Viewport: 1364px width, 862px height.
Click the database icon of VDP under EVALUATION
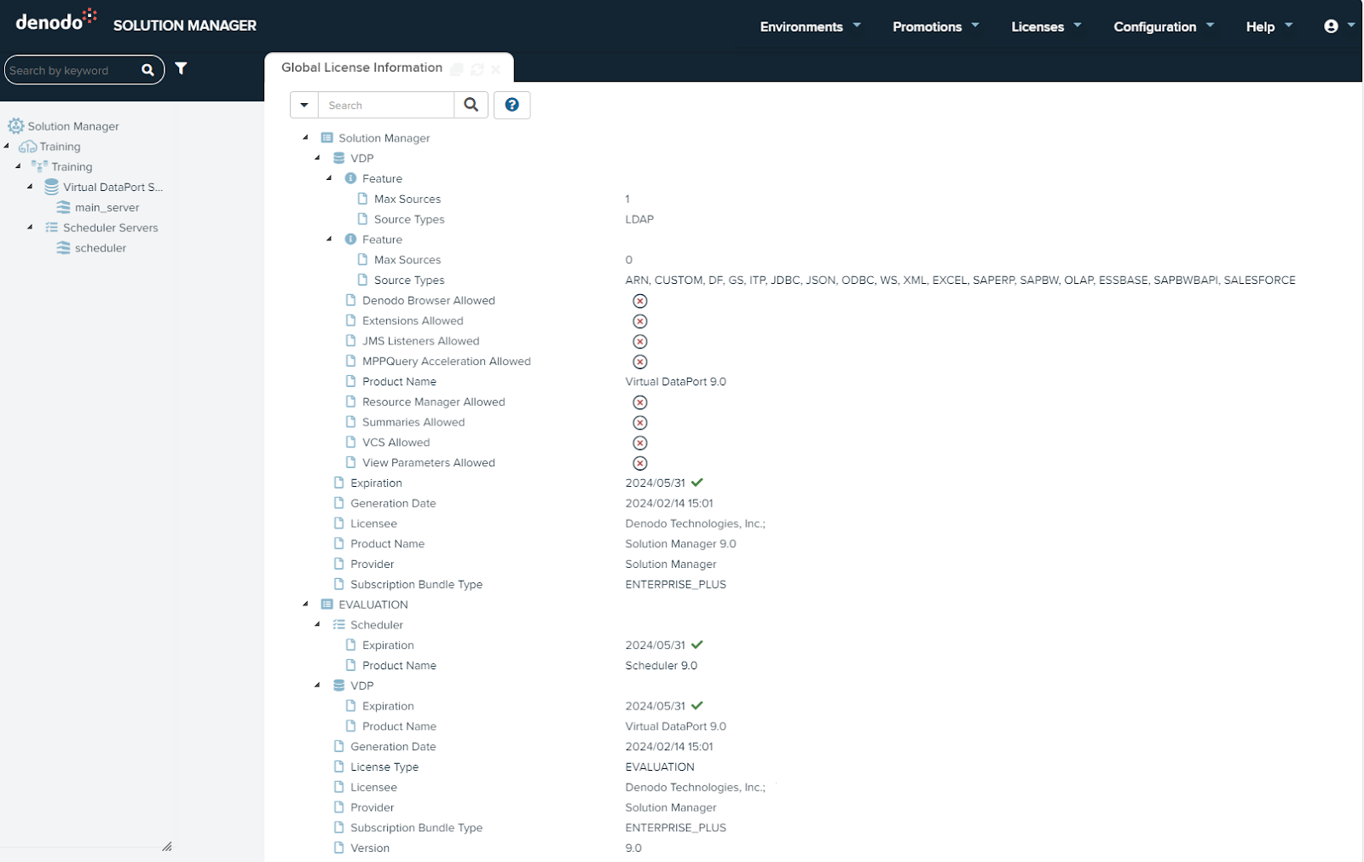(338, 686)
